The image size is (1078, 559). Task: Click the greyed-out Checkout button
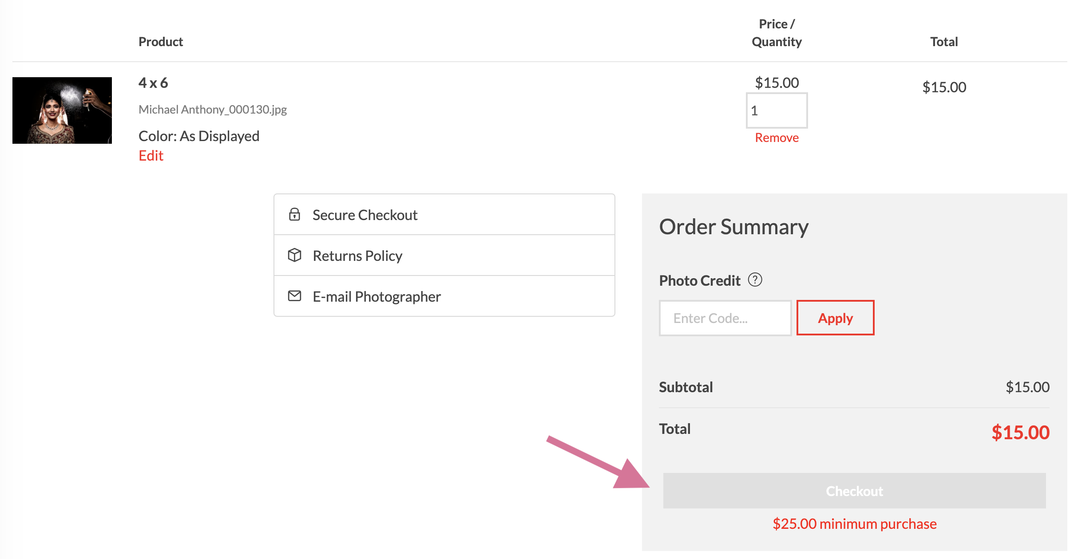(x=854, y=491)
